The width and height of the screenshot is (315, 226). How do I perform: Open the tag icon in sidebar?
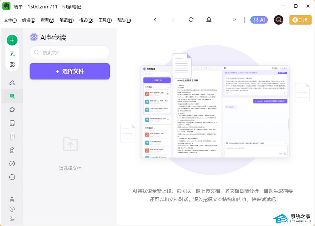pos(12,150)
